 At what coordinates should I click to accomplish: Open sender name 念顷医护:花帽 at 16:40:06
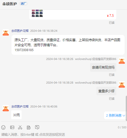coord(20,106)
